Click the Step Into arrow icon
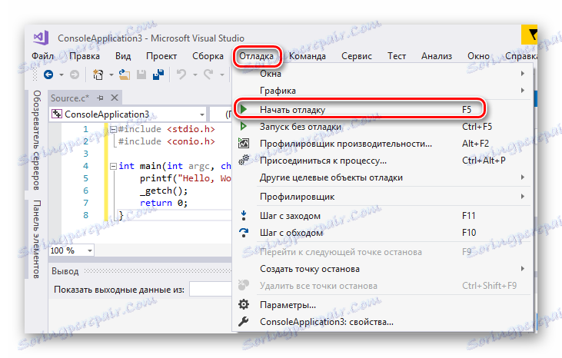The width and height of the screenshot is (562, 358). 244,216
